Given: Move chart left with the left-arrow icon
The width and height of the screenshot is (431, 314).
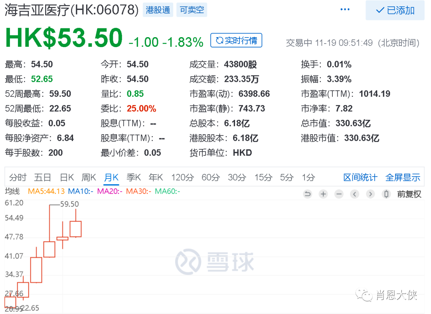Looking at the screenshot, I should 355,194.
